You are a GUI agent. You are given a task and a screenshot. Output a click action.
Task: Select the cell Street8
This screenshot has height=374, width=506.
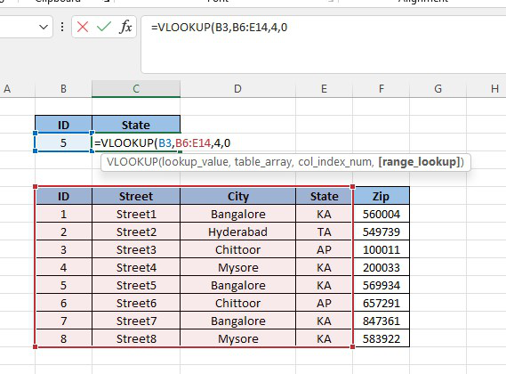(x=136, y=338)
